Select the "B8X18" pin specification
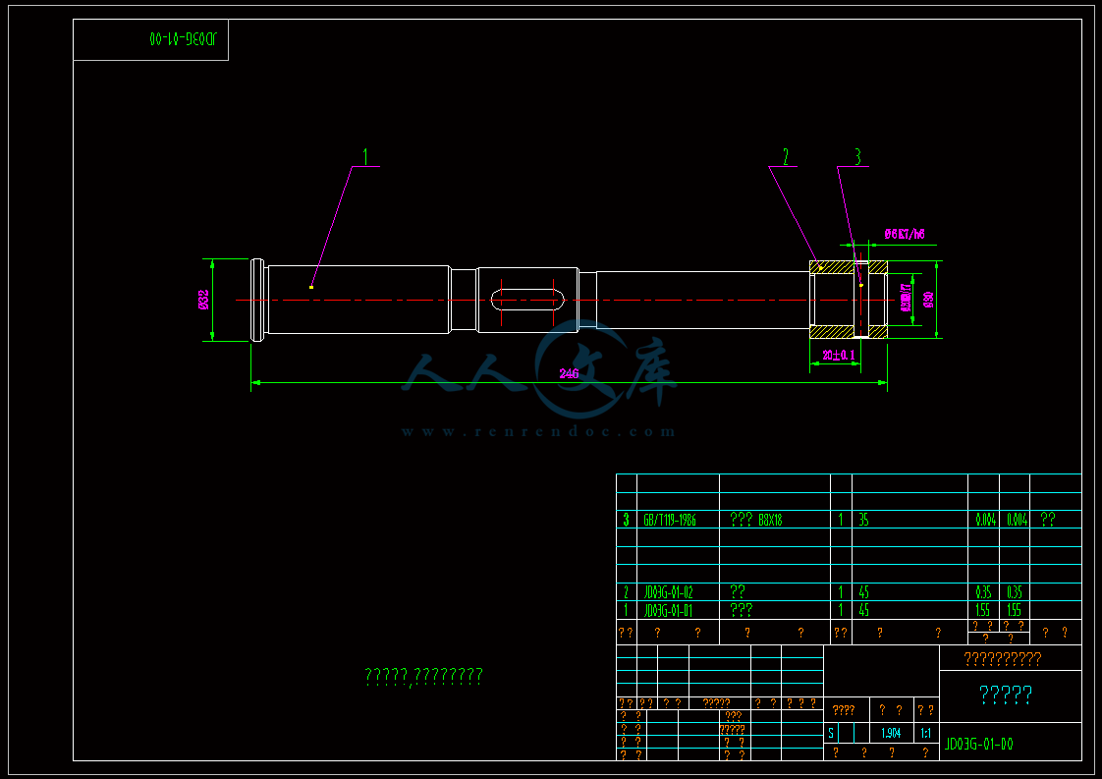The width and height of the screenshot is (1102, 779). (x=770, y=520)
